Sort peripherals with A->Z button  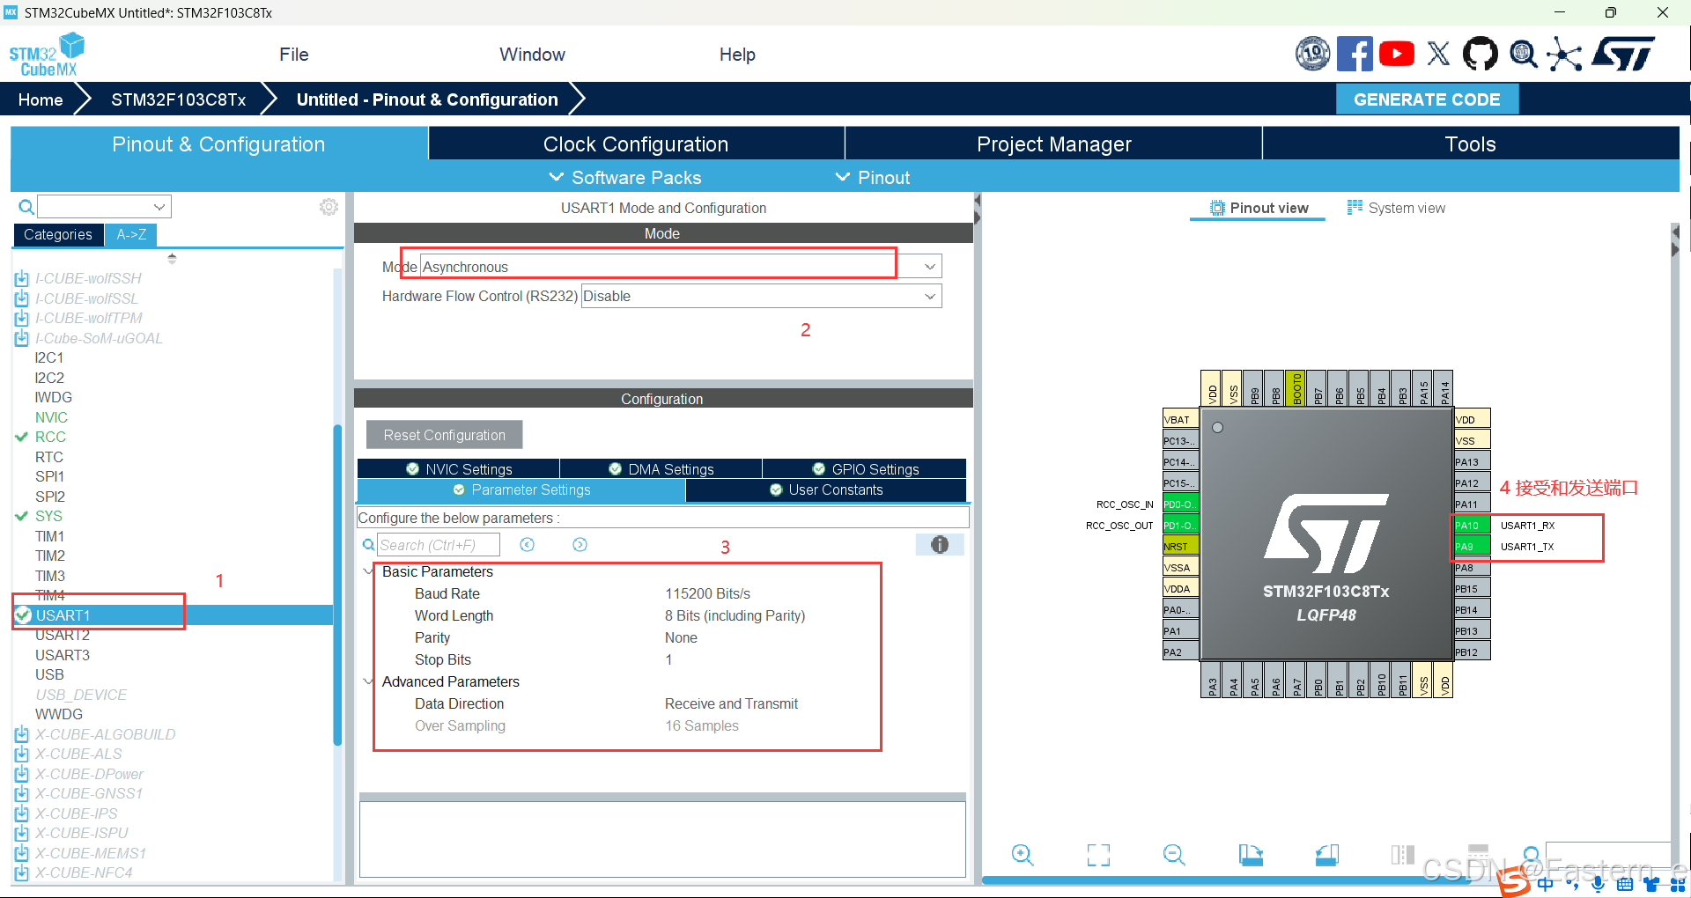(x=131, y=234)
